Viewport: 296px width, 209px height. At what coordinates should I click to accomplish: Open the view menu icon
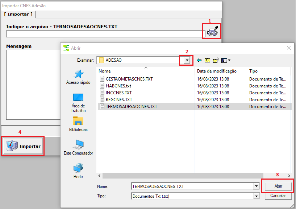[x=226, y=60]
